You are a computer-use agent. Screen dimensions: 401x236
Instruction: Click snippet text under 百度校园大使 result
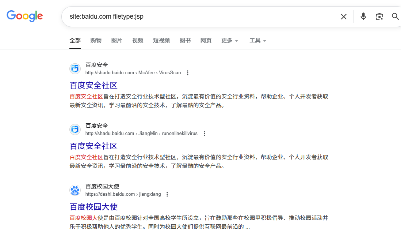click(x=199, y=222)
